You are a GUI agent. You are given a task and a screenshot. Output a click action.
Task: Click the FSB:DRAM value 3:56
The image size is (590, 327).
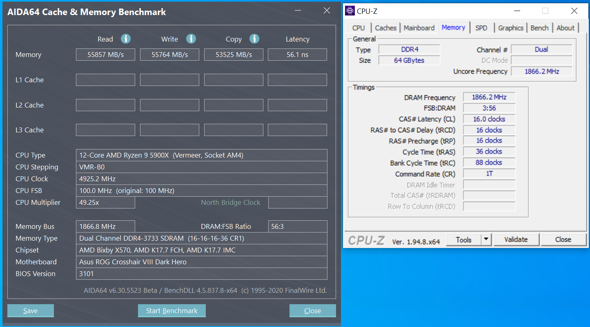coord(489,108)
